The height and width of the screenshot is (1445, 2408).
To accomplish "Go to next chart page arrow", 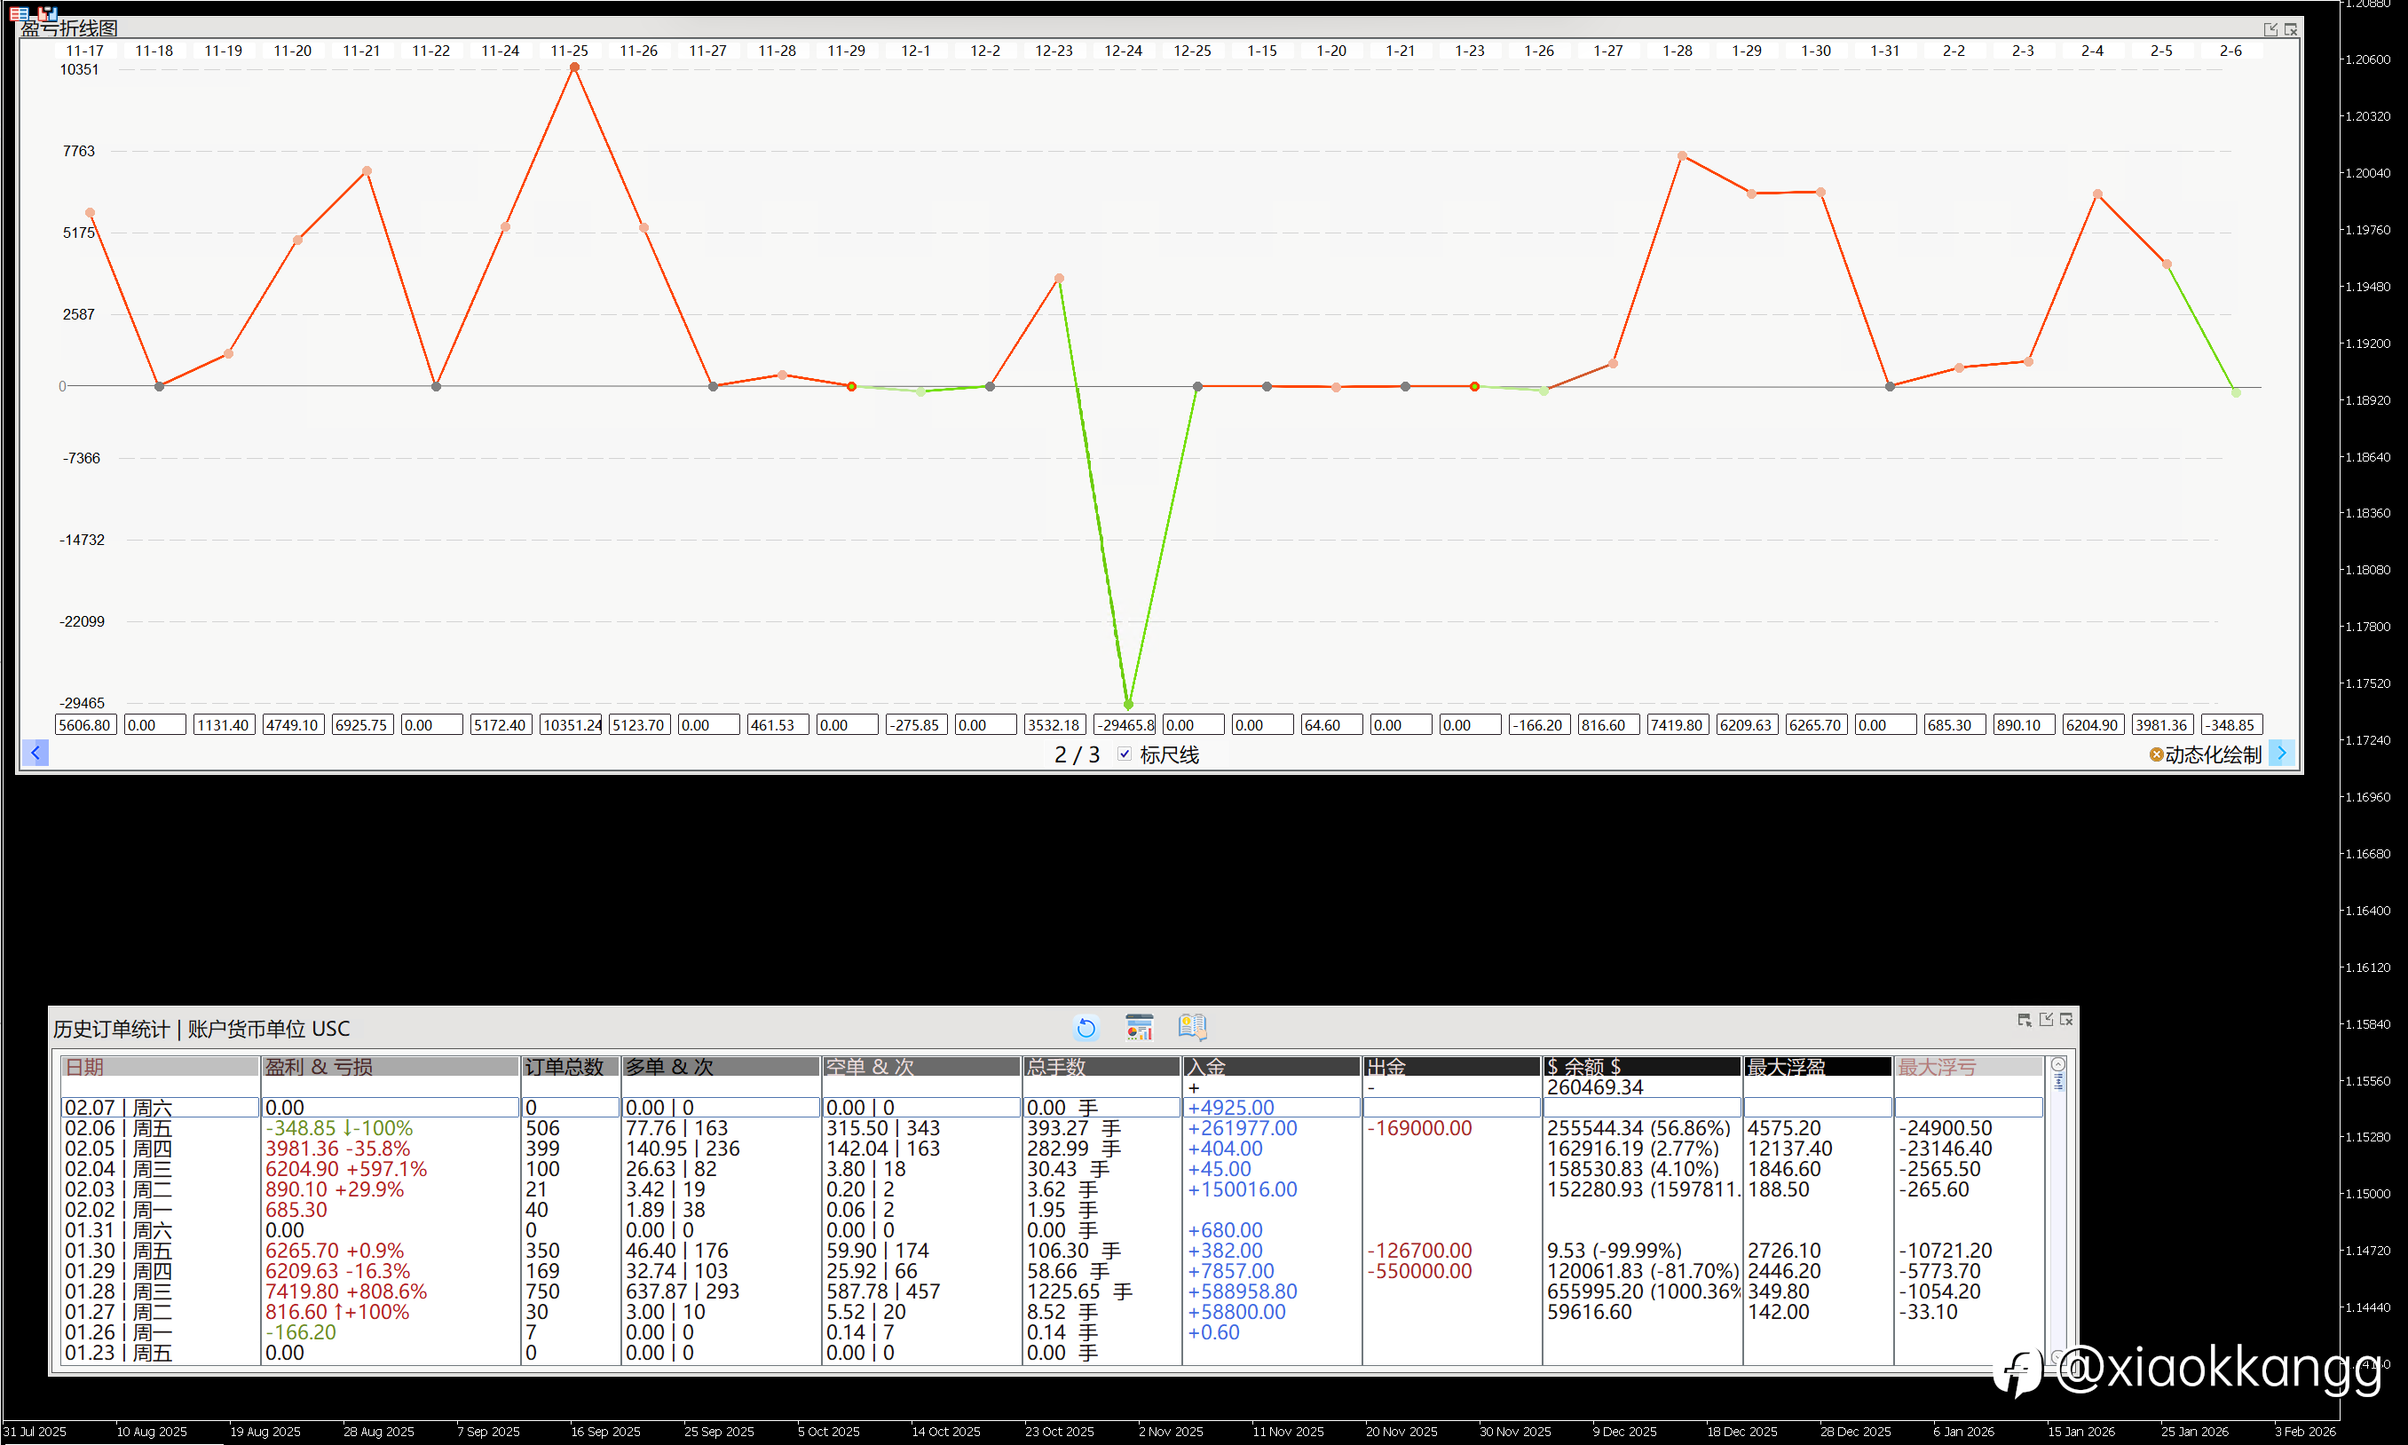I will [2280, 753].
